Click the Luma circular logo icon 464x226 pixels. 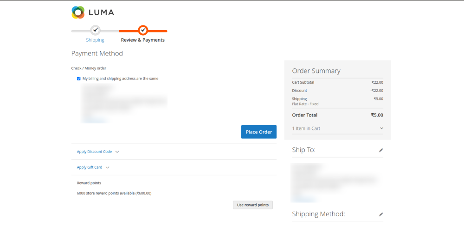click(78, 12)
